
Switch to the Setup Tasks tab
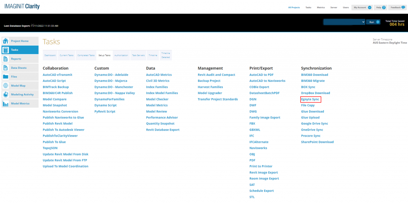click(x=104, y=55)
